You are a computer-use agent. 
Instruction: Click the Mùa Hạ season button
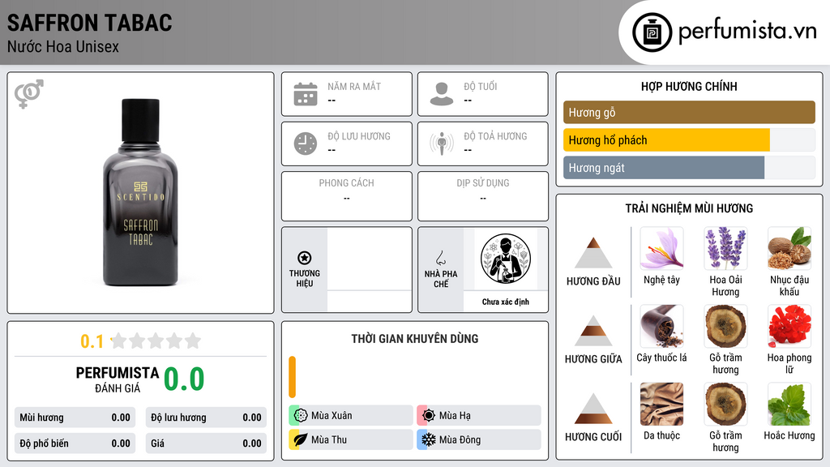pyautogui.click(x=479, y=415)
